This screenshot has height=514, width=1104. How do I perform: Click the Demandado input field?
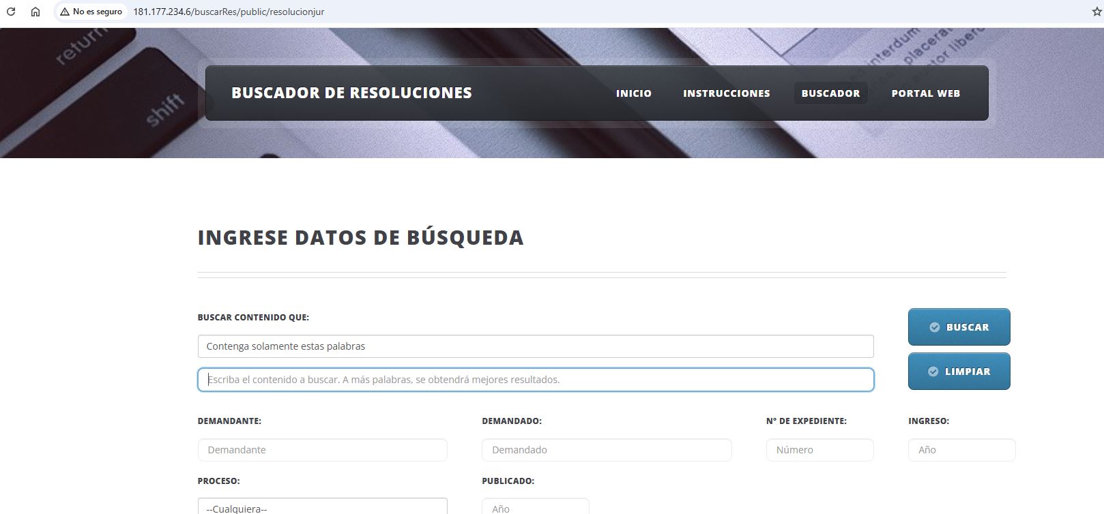(606, 450)
